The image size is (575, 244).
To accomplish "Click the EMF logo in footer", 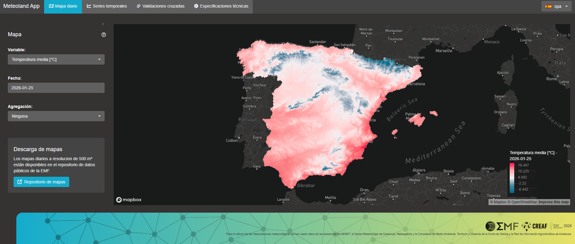I will tap(507, 226).
